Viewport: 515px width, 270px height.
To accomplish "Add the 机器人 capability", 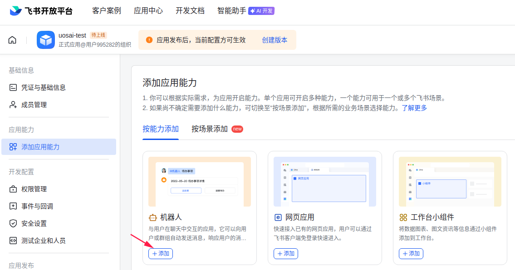I will click(161, 254).
